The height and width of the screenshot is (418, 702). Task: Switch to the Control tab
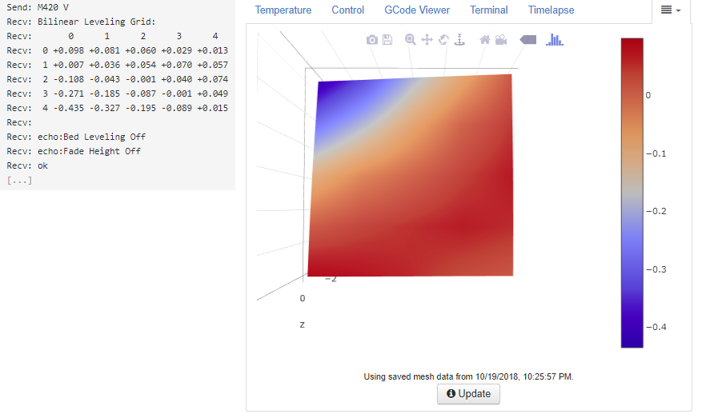(347, 10)
